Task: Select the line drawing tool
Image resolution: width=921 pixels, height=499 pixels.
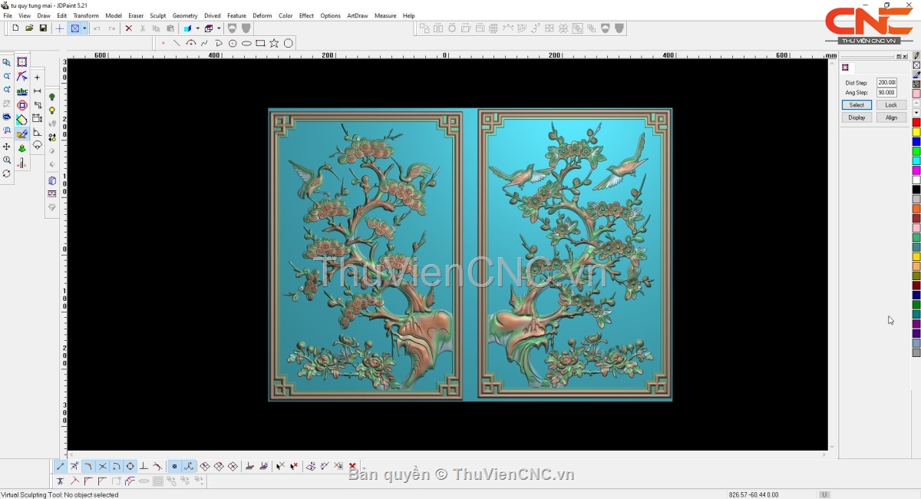Action: [x=177, y=43]
